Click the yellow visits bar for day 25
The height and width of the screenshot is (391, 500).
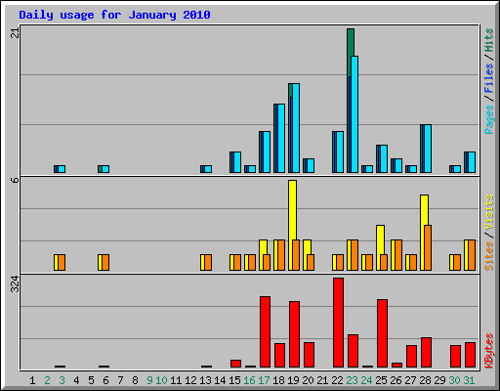[380, 239]
